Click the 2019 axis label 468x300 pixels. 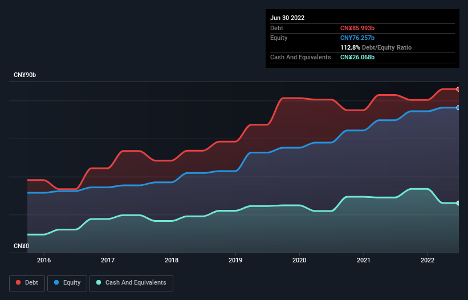point(235,260)
